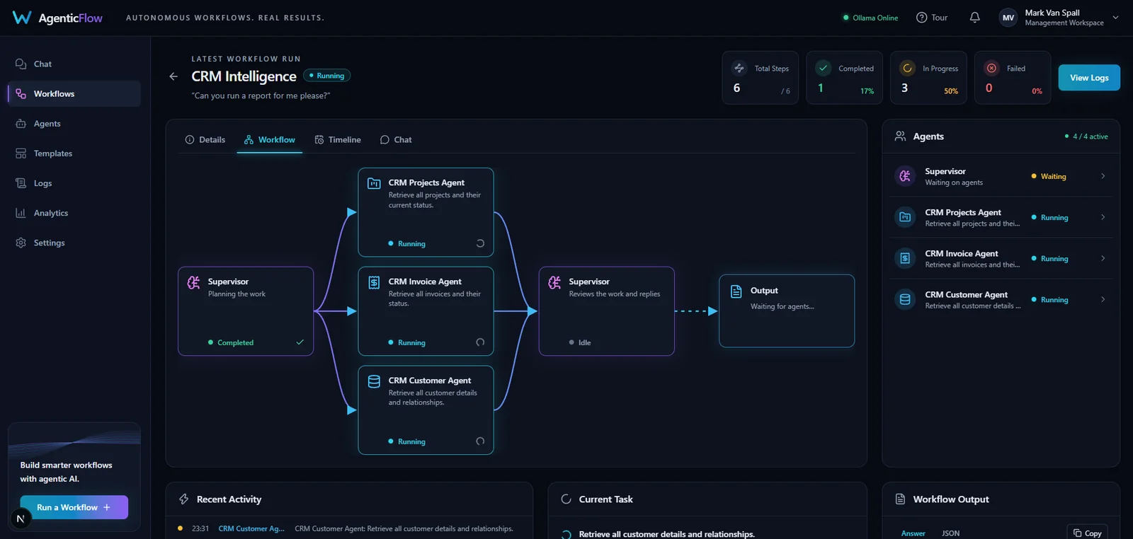Click the CRM Customer Agent node icon
The image size is (1133, 539).
(x=374, y=382)
